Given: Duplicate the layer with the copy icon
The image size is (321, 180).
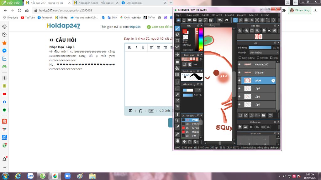Looking at the screenshot, I should (270, 115).
